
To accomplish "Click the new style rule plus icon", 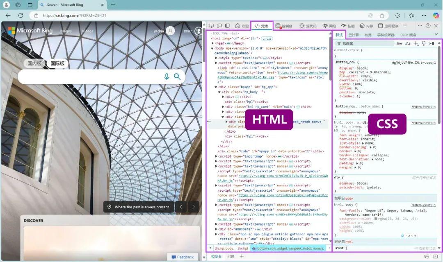I will [x=416, y=43].
